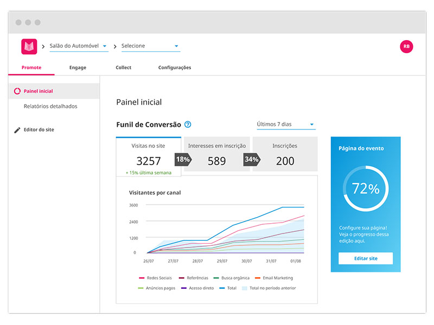This screenshot has height=325, width=434.
Task: Click the pencil icon for Editor do site
Action: (x=17, y=130)
